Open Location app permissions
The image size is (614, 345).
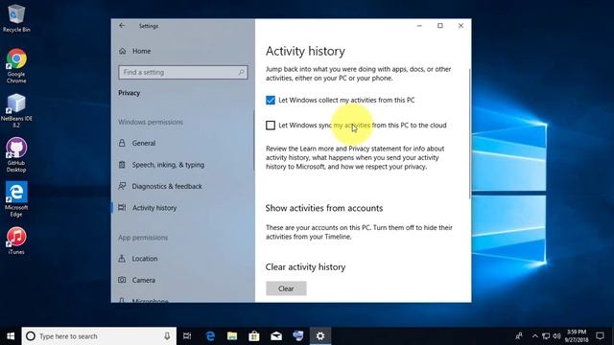coord(145,259)
